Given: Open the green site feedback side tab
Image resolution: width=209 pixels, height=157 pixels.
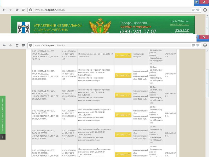Looking at the screenshot, I should click(x=2, y=115).
